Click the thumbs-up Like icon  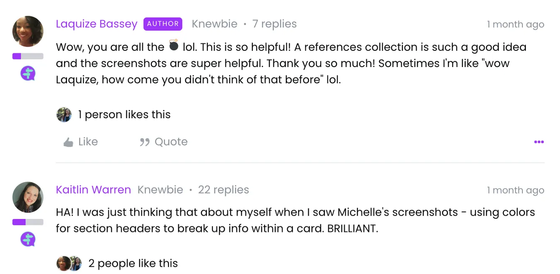coord(68,142)
